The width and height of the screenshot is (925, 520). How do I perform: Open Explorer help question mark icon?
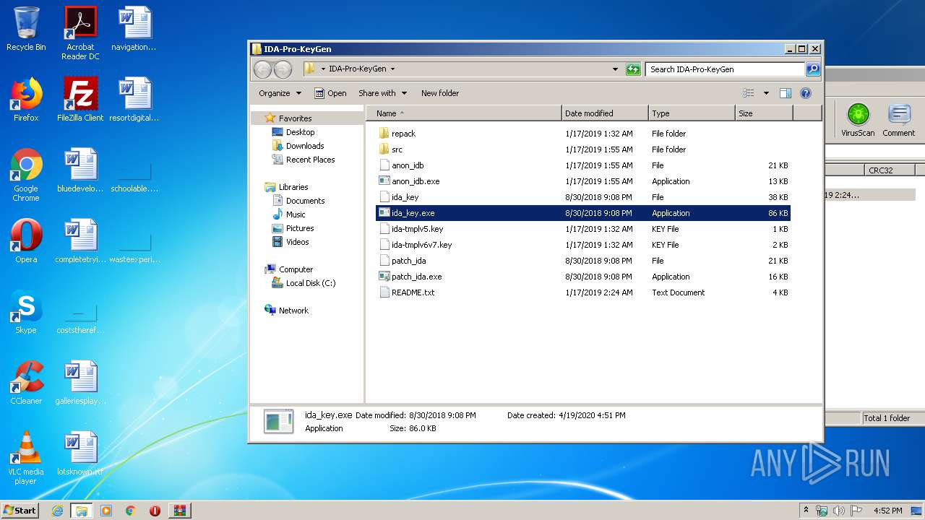click(806, 93)
